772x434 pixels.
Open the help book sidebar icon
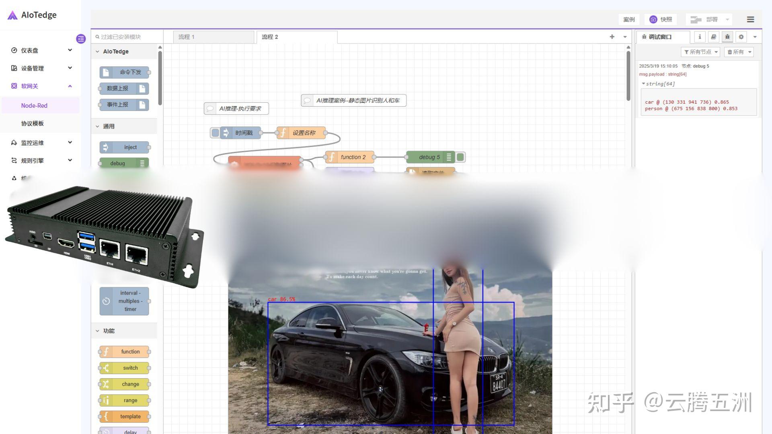(x=713, y=37)
